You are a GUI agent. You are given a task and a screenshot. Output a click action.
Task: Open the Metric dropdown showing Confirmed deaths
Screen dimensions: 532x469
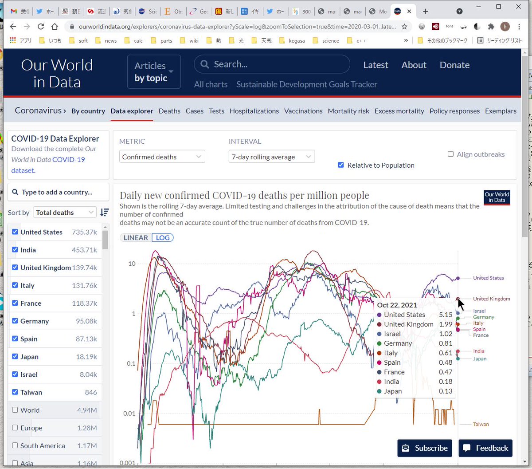tap(162, 157)
